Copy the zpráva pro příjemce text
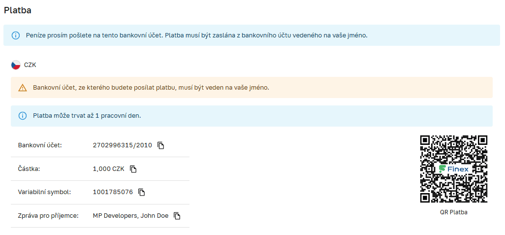Image resolution: width=505 pixels, height=235 pixels. 177,216
